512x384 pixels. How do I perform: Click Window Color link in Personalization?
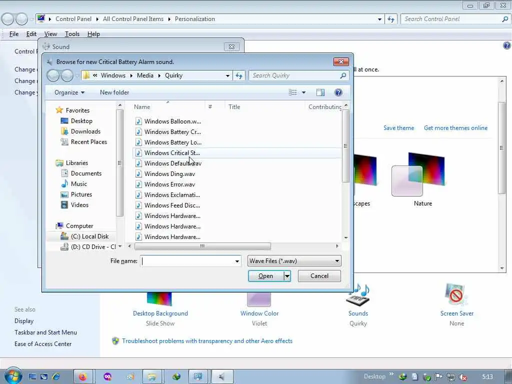[x=259, y=313]
